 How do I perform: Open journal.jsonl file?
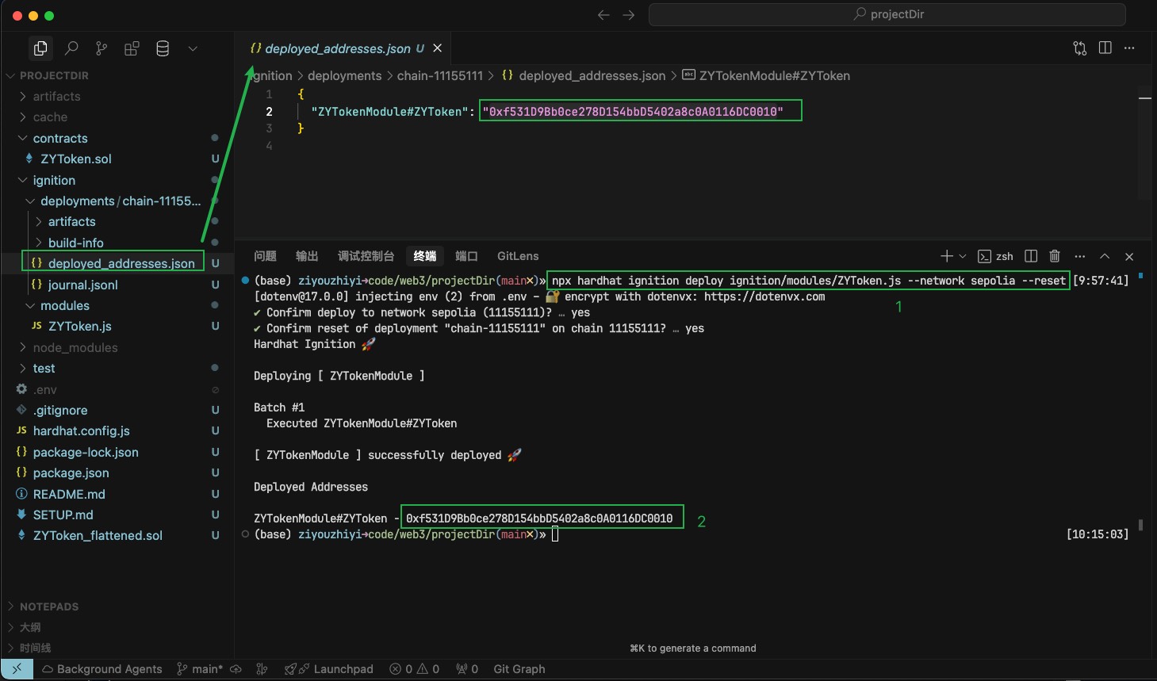coord(82,285)
